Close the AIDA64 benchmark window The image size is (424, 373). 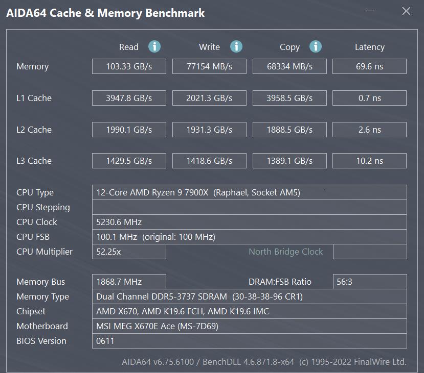click(x=406, y=12)
